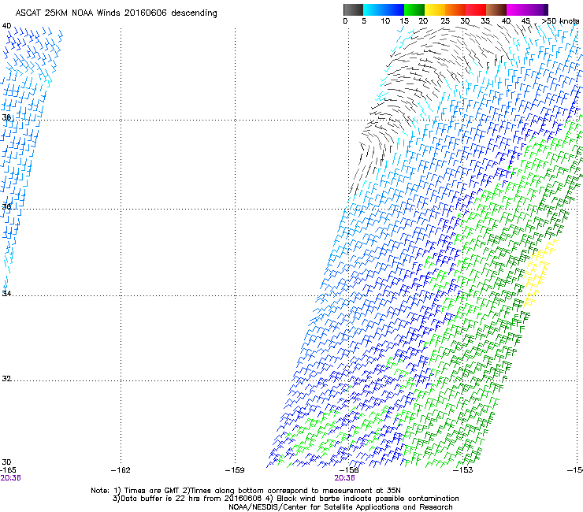Click the legend tick label 25

tap(444, 21)
